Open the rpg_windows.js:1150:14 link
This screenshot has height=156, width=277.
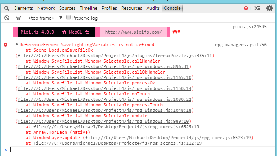pyautogui.click(x=105, y=88)
